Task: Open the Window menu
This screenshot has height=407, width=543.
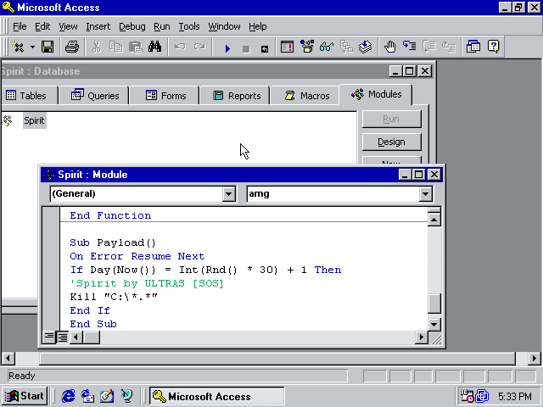Action: tap(224, 26)
